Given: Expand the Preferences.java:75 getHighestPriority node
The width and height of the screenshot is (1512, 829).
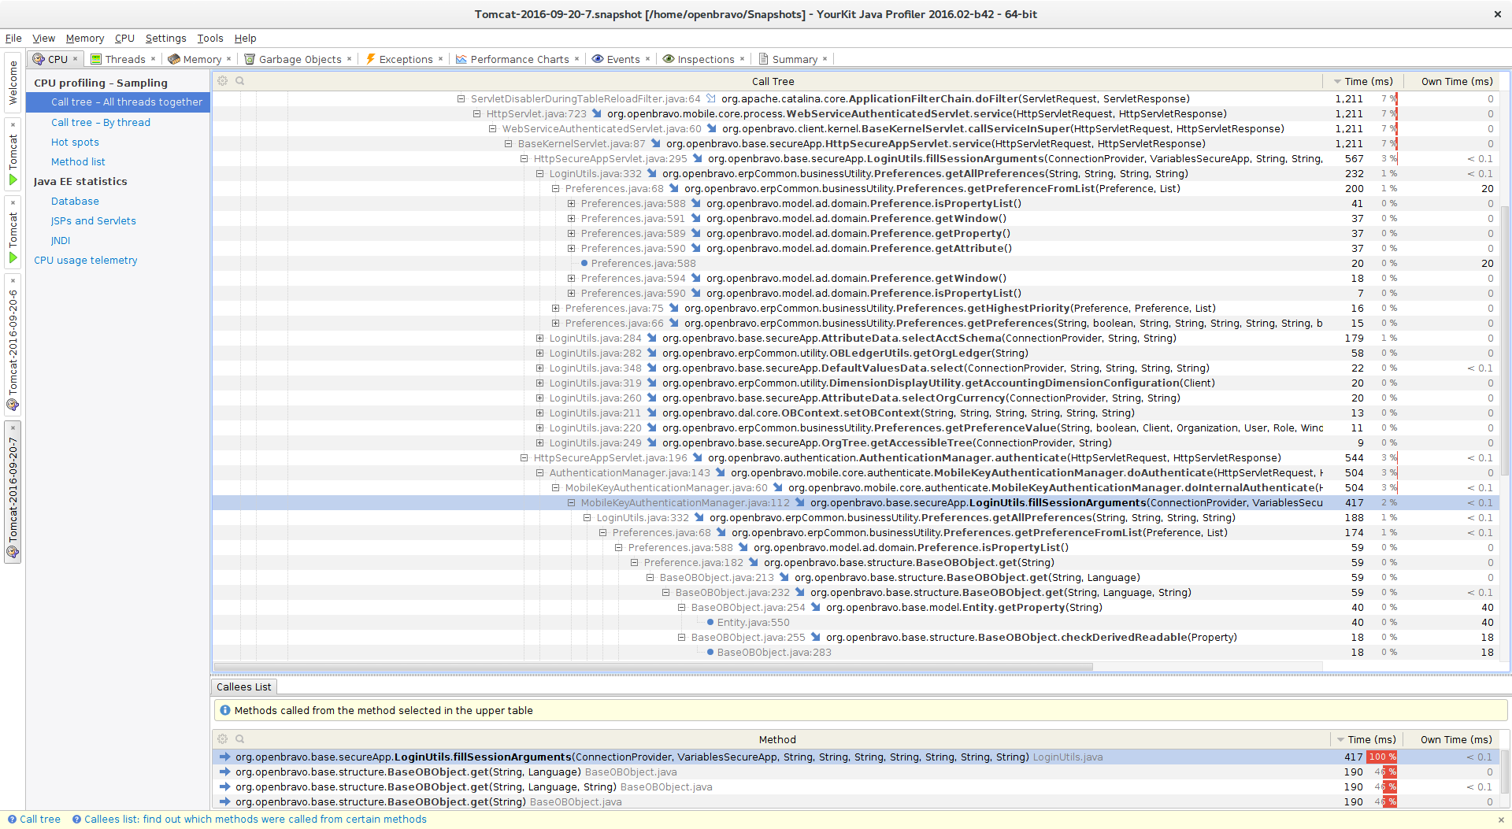Looking at the screenshot, I should click(555, 309).
